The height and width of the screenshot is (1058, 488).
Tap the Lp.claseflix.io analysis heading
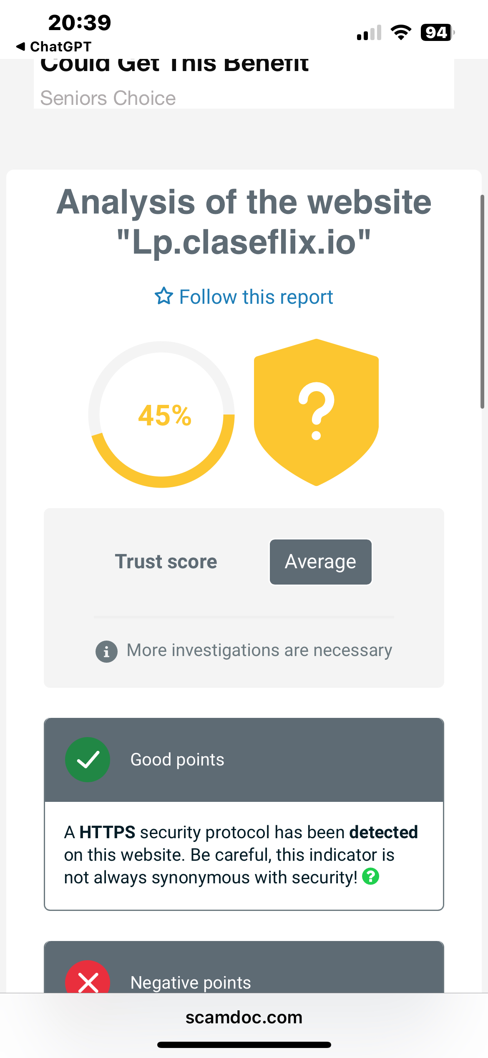pos(244,221)
